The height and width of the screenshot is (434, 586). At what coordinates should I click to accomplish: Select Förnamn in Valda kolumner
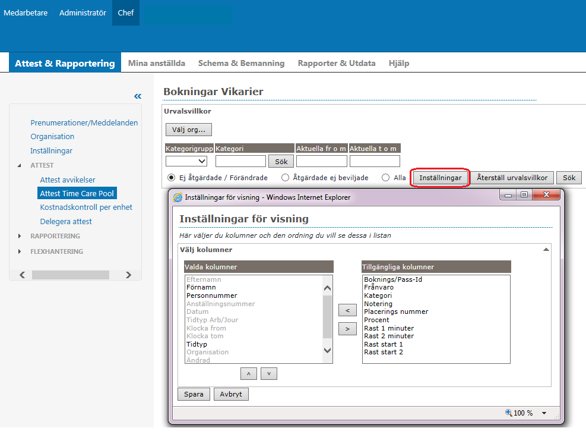pyautogui.click(x=201, y=287)
